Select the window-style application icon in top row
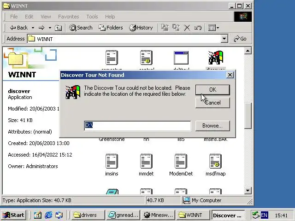Screen dimensions: 295x221 pyautogui.click(x=181, y=58)
